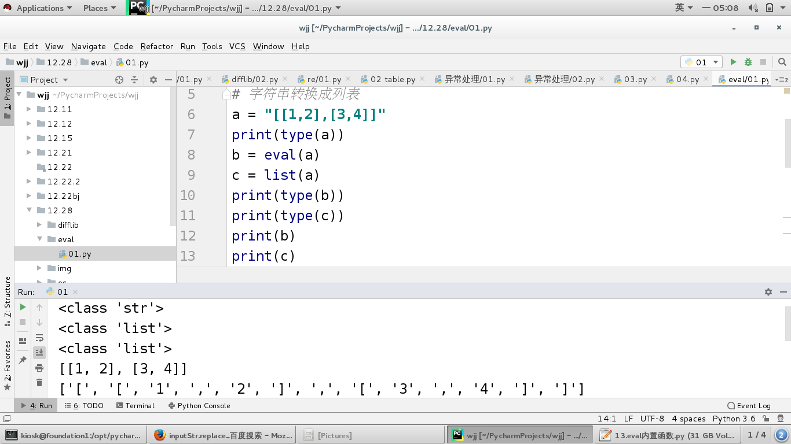
Task: Minimize the Run tool window
Action: (782, 292)
